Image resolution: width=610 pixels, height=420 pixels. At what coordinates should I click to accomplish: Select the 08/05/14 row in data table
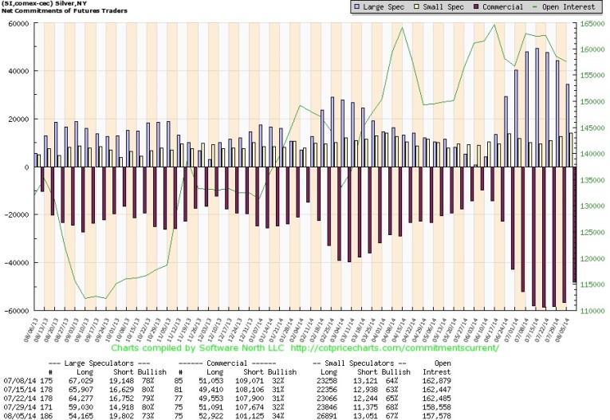303,414
